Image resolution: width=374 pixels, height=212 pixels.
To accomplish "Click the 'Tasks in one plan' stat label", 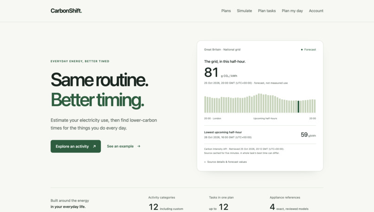I will pos(221,198).
